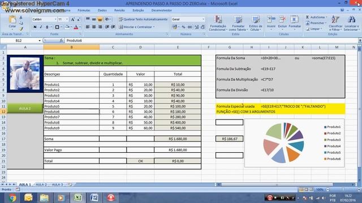
Task: Open Formatar como Tabela gallery
Action: pos(238,23)
